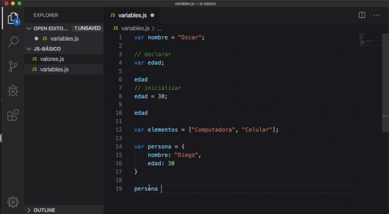Click variables.js in the breadcrumb

point(135,28)
